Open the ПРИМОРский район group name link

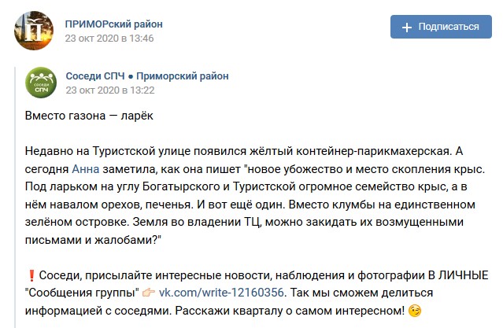pos(114,24)
